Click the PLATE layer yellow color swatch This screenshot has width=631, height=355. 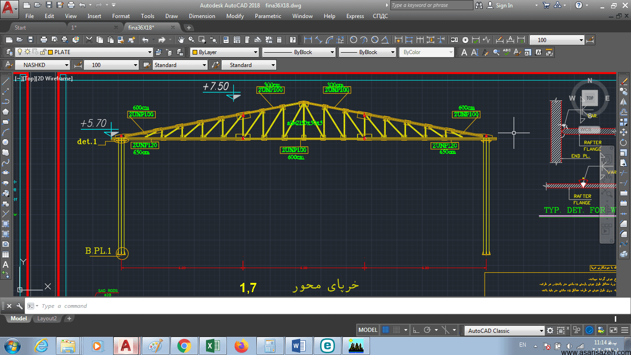[x=50, y=52]
